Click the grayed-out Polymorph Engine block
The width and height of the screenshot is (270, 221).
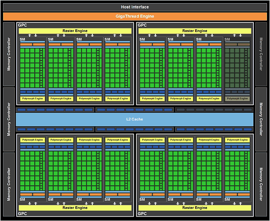(x=237, y=98)
